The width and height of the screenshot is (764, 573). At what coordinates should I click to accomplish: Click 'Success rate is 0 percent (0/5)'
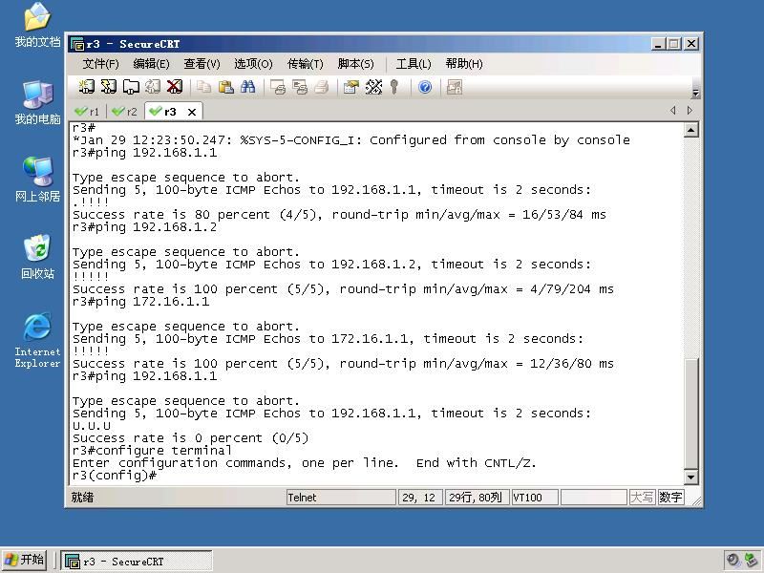click(190, 438)
